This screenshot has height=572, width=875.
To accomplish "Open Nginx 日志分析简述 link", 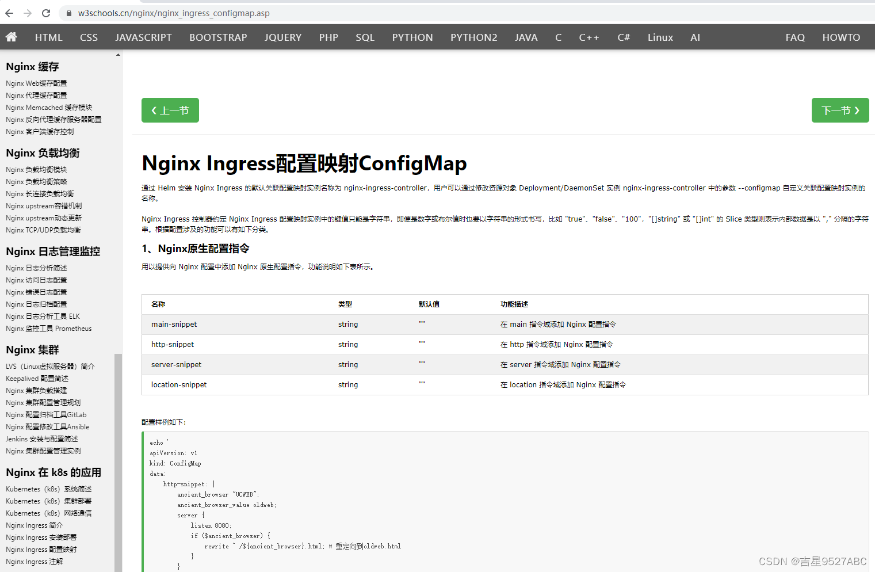I will click(x=36, y=268).
